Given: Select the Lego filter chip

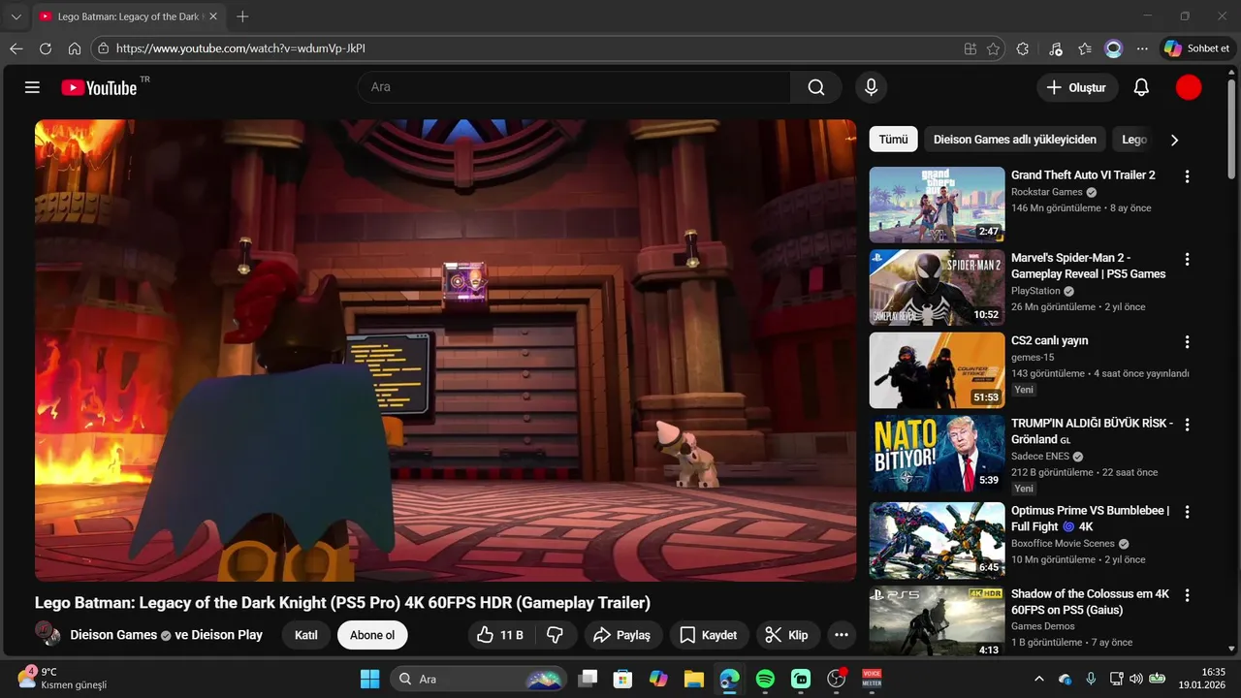Looking at the screenshot, I should point(1134,140).
